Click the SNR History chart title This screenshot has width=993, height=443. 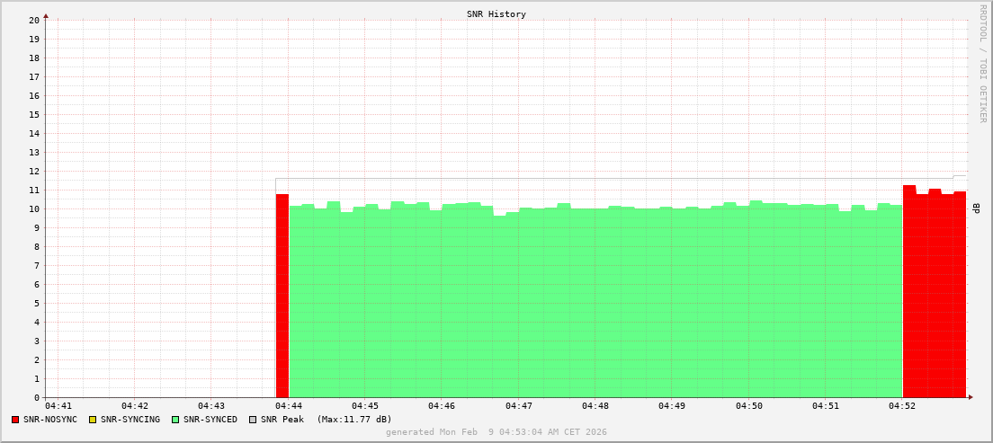click(x=497, y=14)
